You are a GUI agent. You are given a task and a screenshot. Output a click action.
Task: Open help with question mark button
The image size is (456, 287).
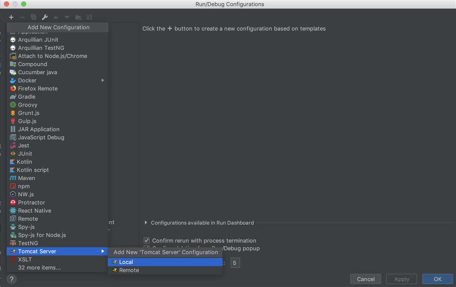pyautogui.click(x=12, y=279)
